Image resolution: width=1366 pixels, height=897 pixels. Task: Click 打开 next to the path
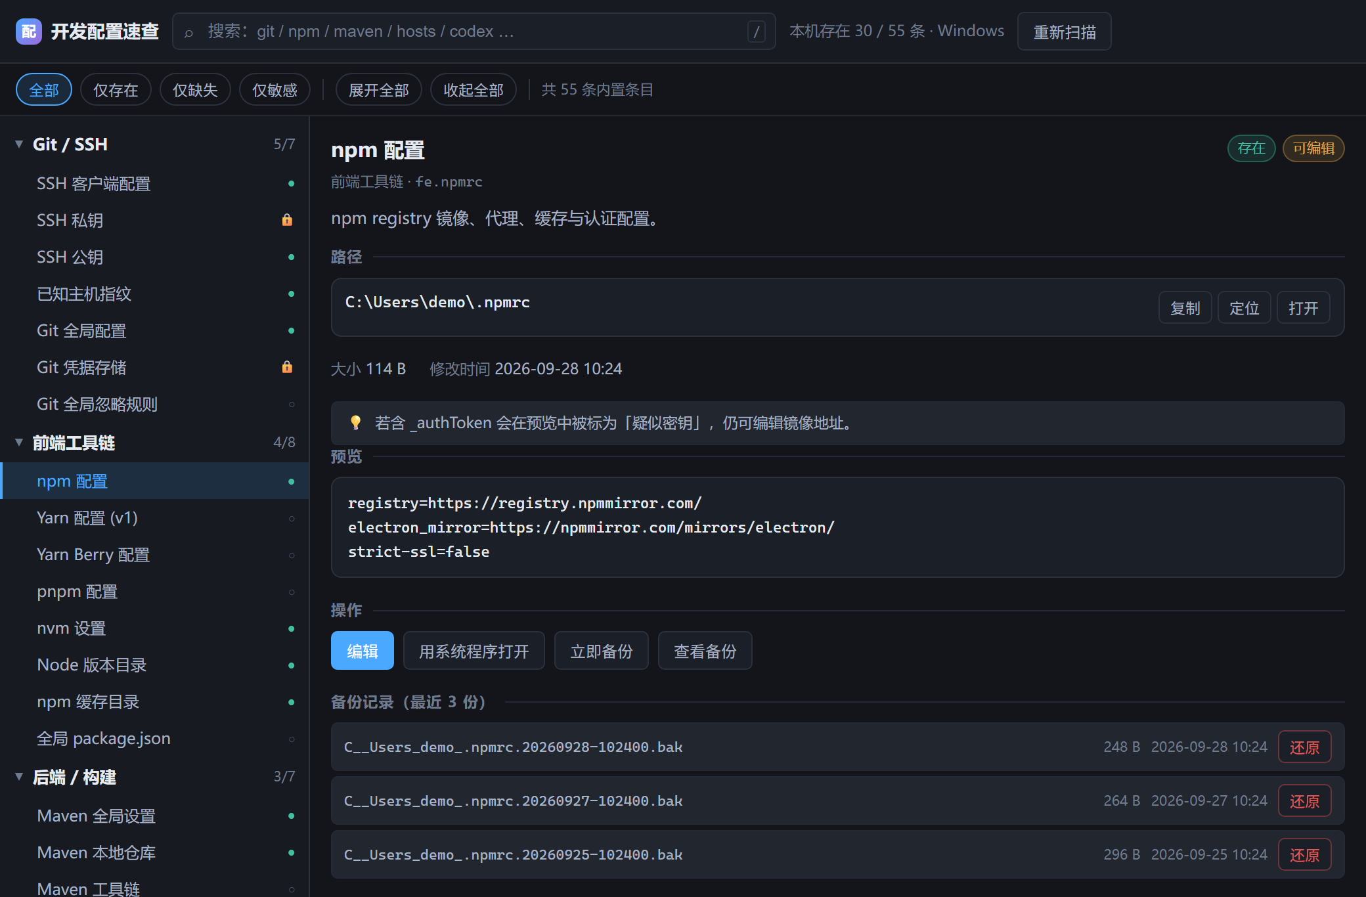pos(1304,307)
